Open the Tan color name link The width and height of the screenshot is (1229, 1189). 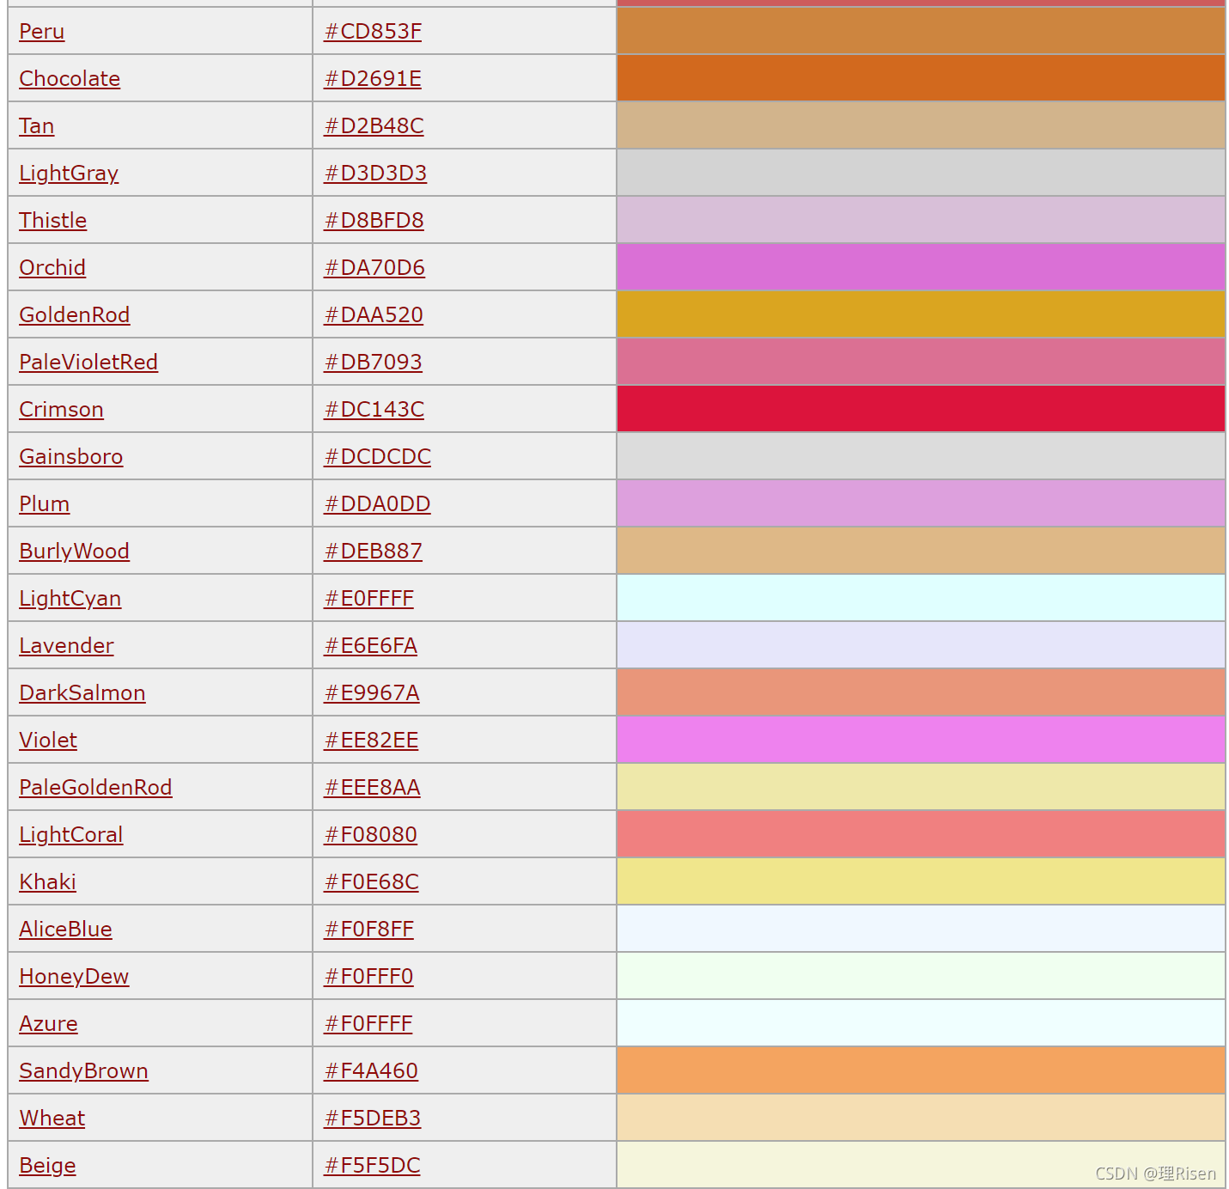tap(37, 126)
